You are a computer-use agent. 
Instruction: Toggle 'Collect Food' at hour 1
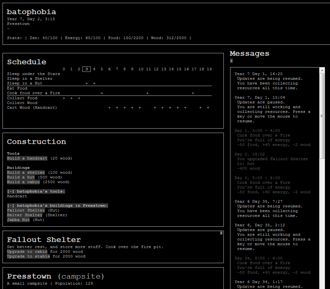click(71, 98)
